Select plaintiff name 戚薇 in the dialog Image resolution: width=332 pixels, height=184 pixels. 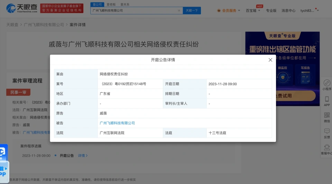coord(103,113)
